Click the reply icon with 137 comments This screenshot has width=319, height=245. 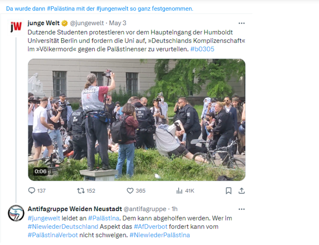pyautogui.click(x=32, y=191)
